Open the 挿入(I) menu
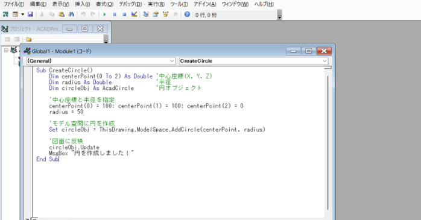 83,4
